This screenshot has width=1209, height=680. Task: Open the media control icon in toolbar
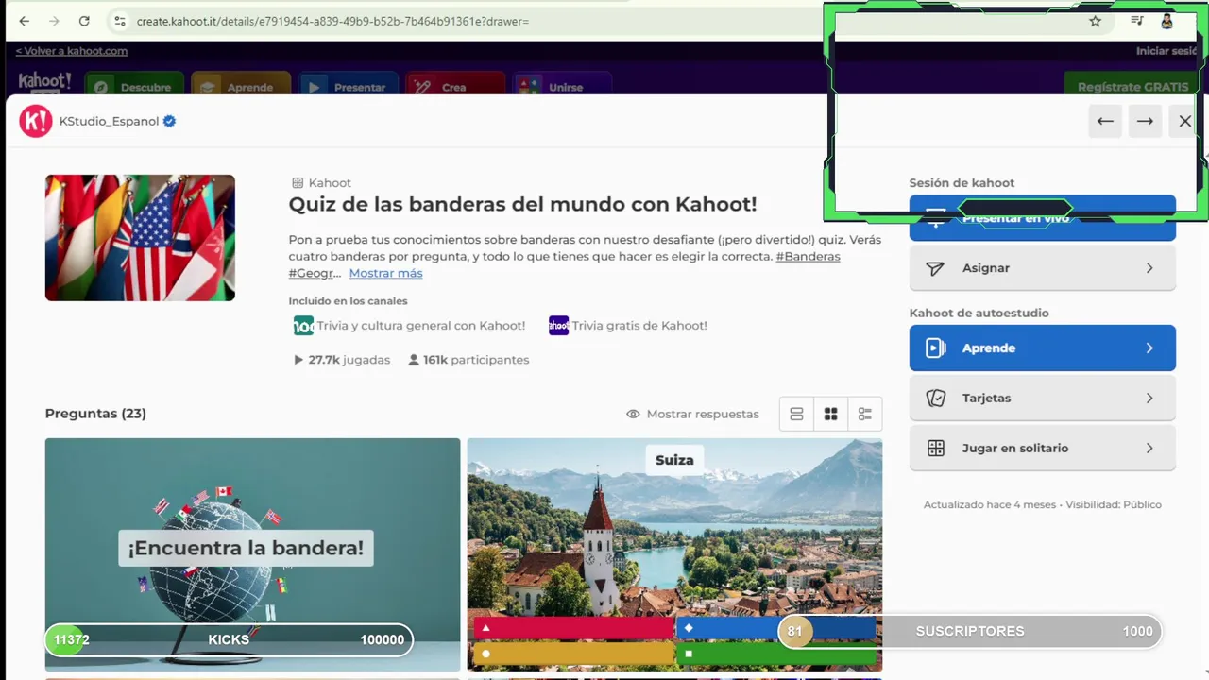click(1137, 21)
